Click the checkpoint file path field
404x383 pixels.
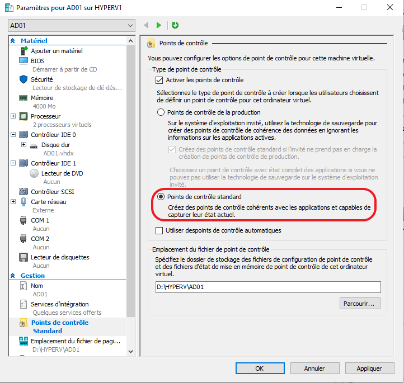(268, 287)
